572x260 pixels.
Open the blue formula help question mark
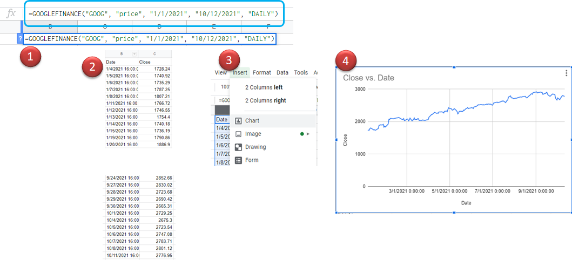point(20,39)
